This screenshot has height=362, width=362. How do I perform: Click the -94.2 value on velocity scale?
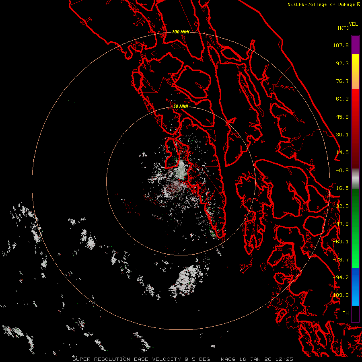(x=341, y=278)
